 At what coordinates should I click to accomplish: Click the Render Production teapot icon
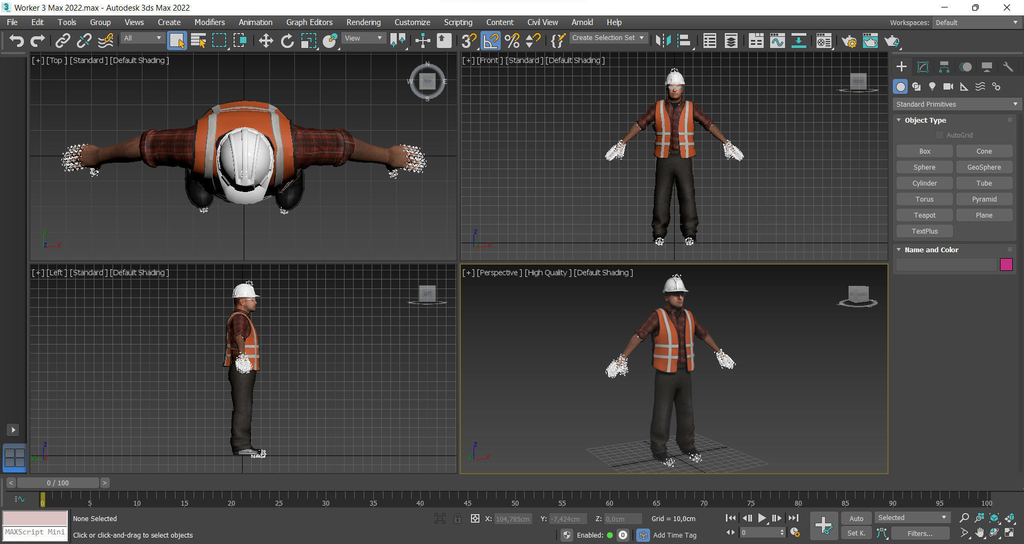892,41
